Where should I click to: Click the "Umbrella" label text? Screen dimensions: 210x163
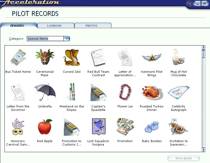(45, 106)
